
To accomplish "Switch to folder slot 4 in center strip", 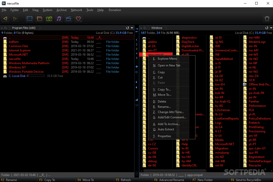I will (x=137, y=53).
